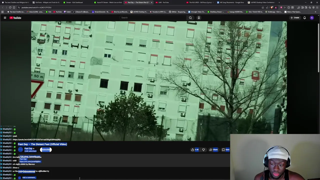
Task: Open Kick / Twitch VOD bookmark
Action: 254,12
